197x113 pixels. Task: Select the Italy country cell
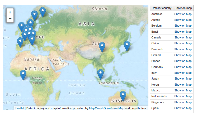pos(161,73)
